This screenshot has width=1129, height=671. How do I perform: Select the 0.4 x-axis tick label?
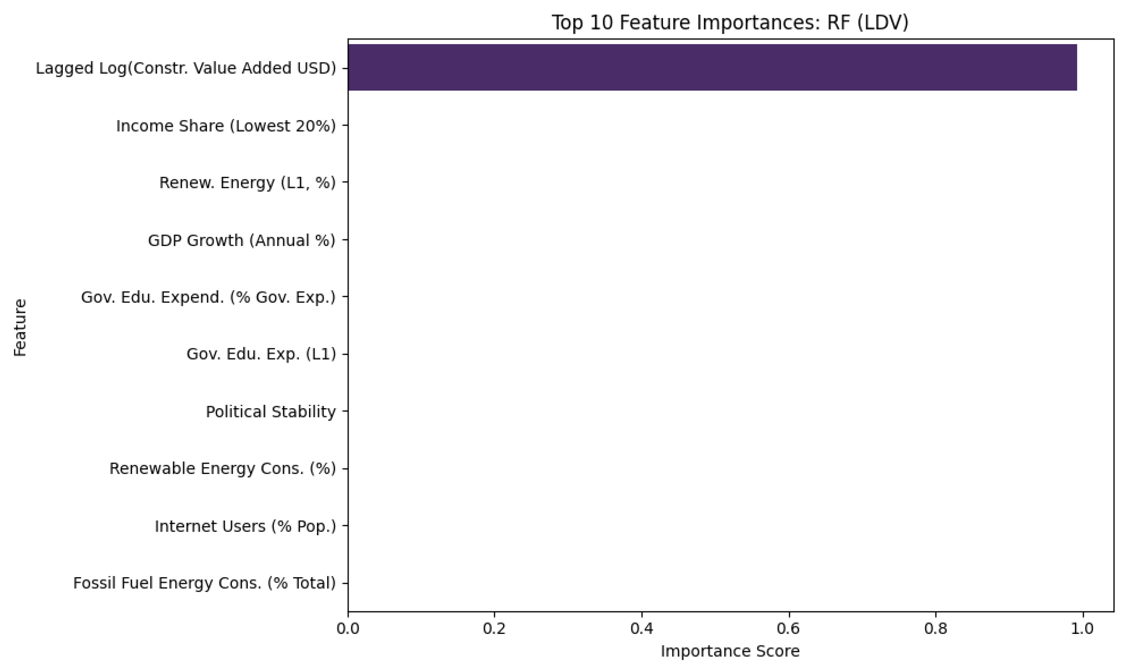tap(642, 629)
